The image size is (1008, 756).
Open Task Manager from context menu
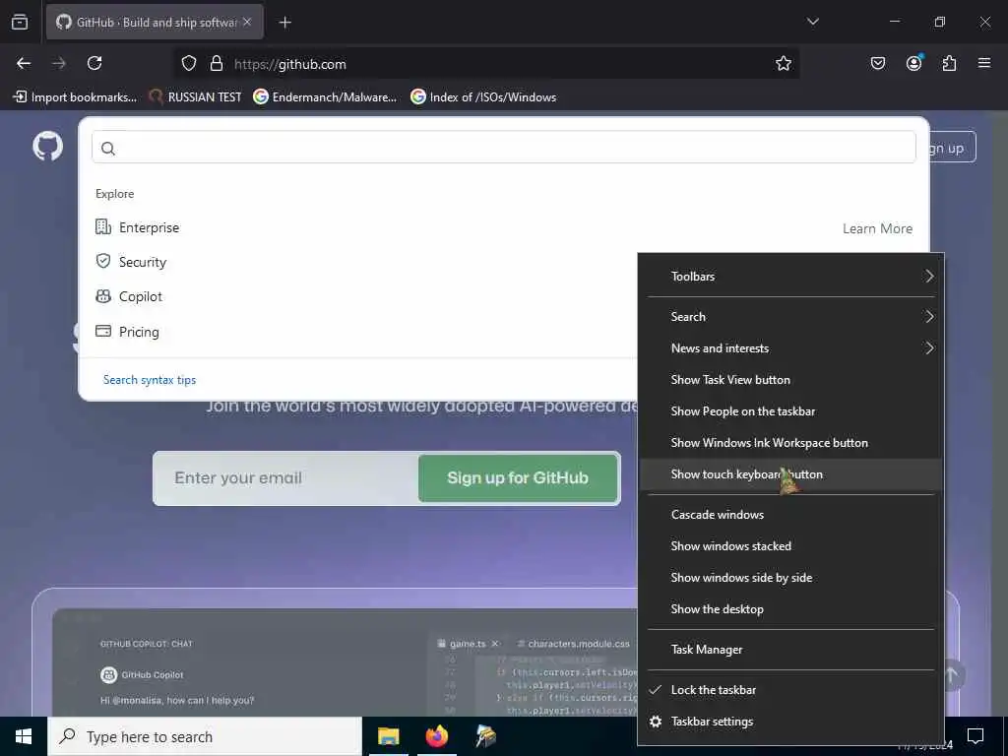point(791,650)
